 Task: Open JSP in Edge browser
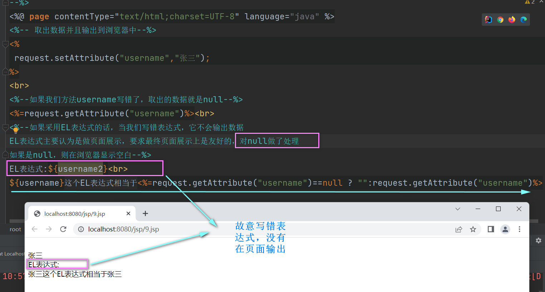tap(524, 20)
